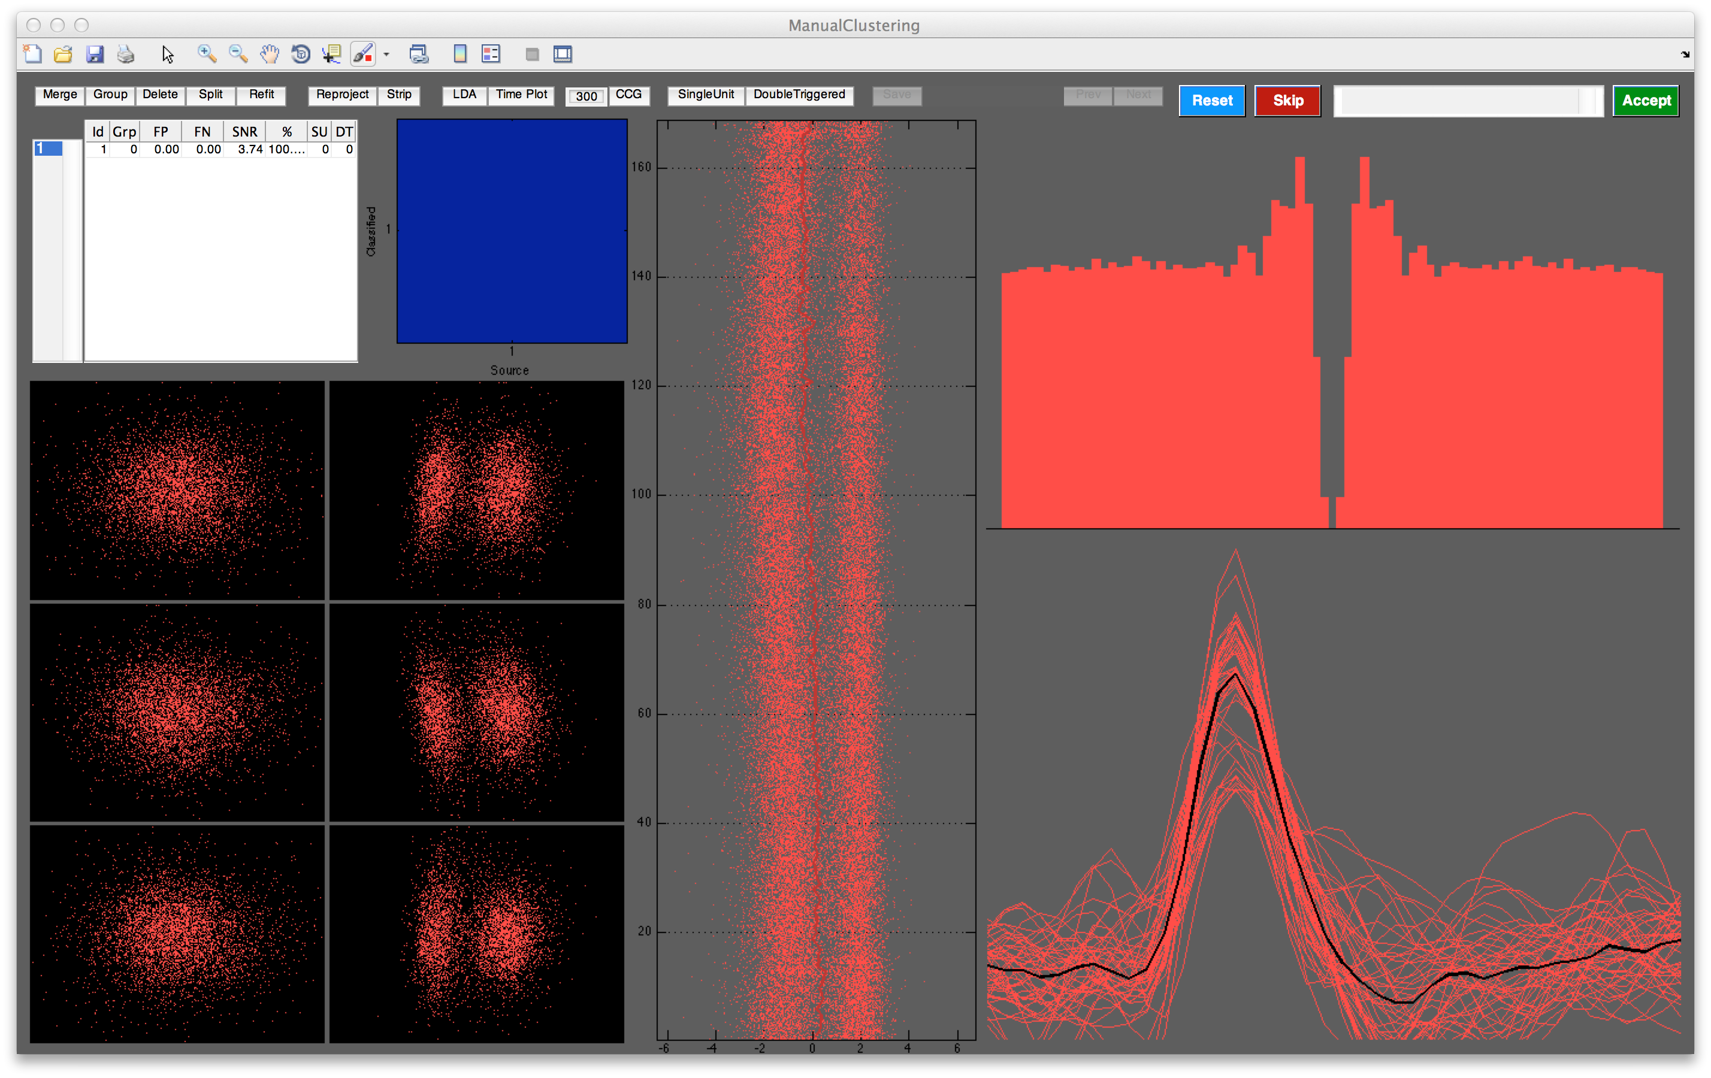This screenshot has height=1078, width=1711.
Task: Click the FN column header
Action: [x=202, y=132]
